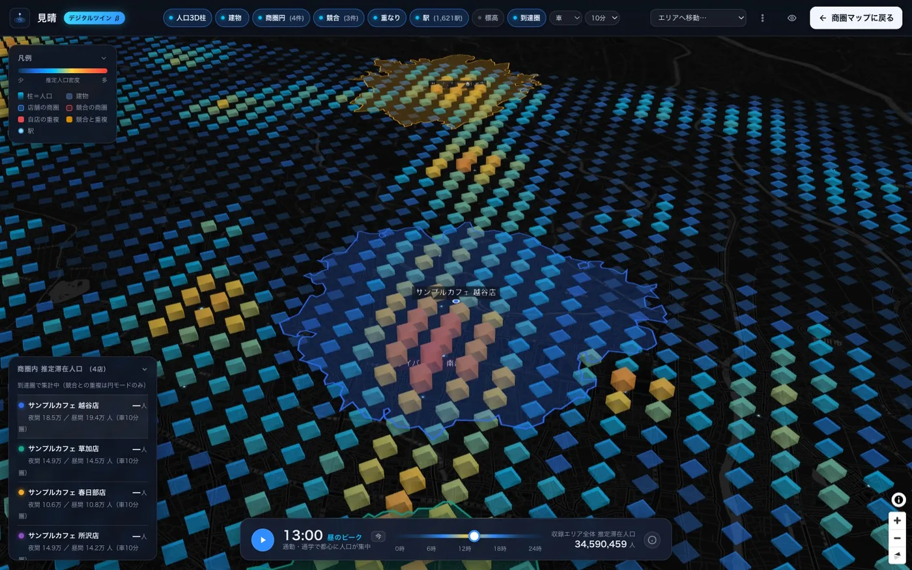This screenshot has height=570, width=912.
Task: Click the 見晴 app logo icon
Action: 20,18
